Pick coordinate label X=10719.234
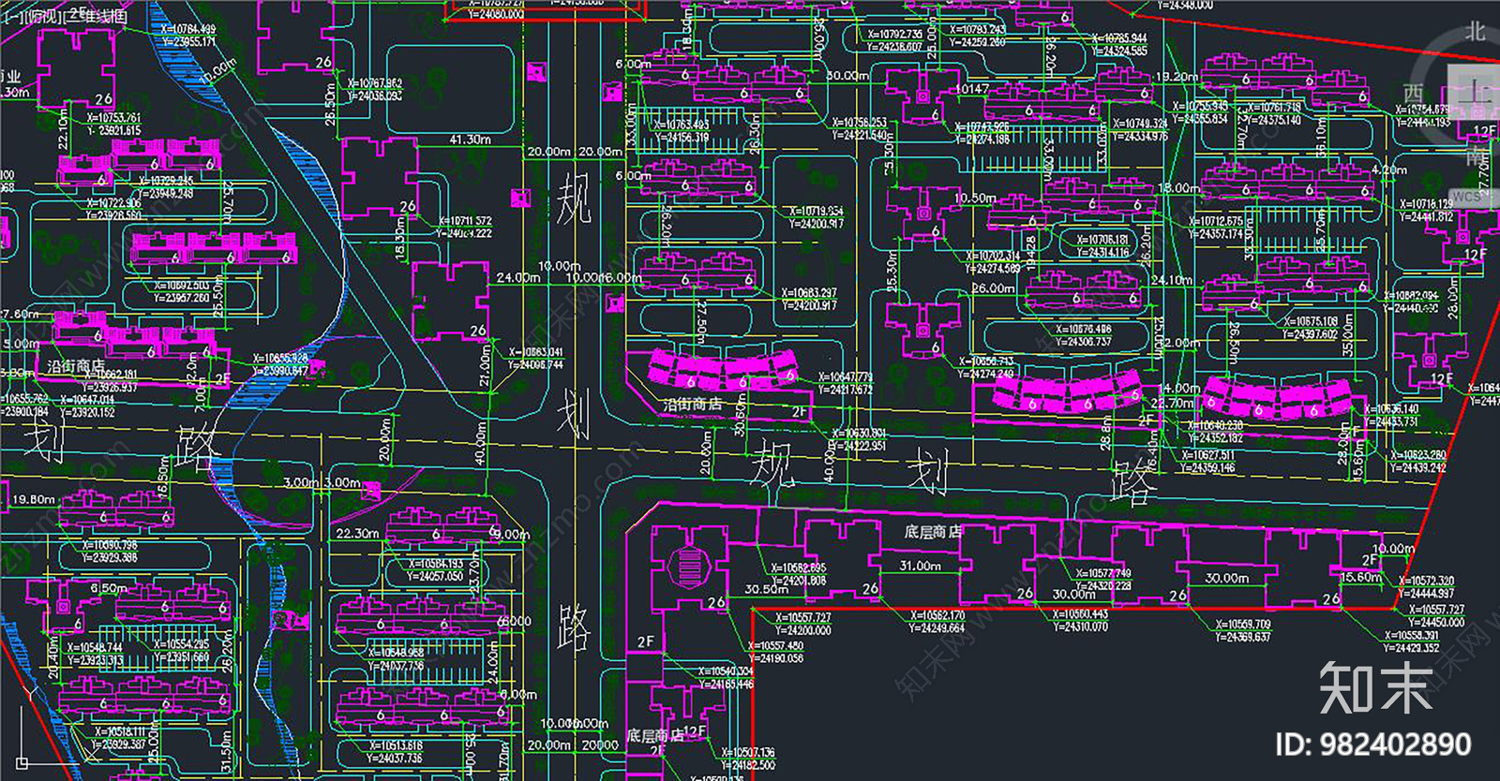The image size is (1500, 781). pyautogui.click(x=816, y=212)
